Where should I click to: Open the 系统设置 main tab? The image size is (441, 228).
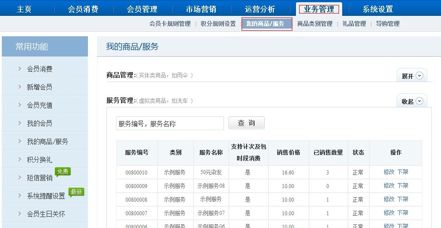[378, 9]
